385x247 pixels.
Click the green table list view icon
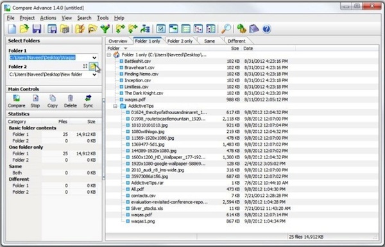coord(186,29)
